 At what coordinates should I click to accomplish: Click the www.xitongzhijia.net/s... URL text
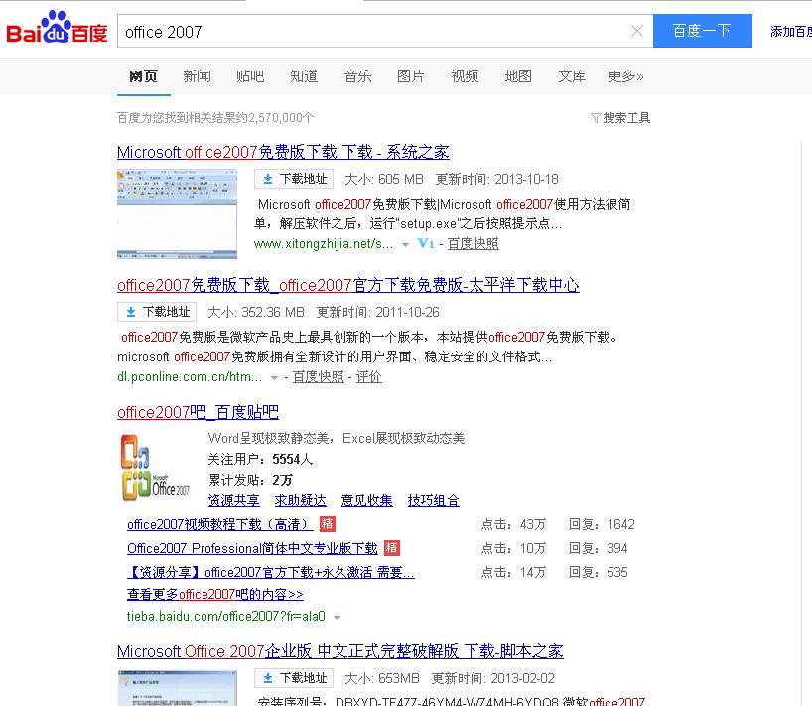(324, 244)
